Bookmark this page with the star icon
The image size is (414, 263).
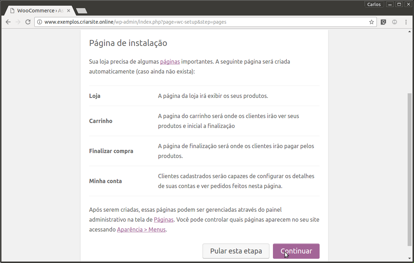(372, 22)
